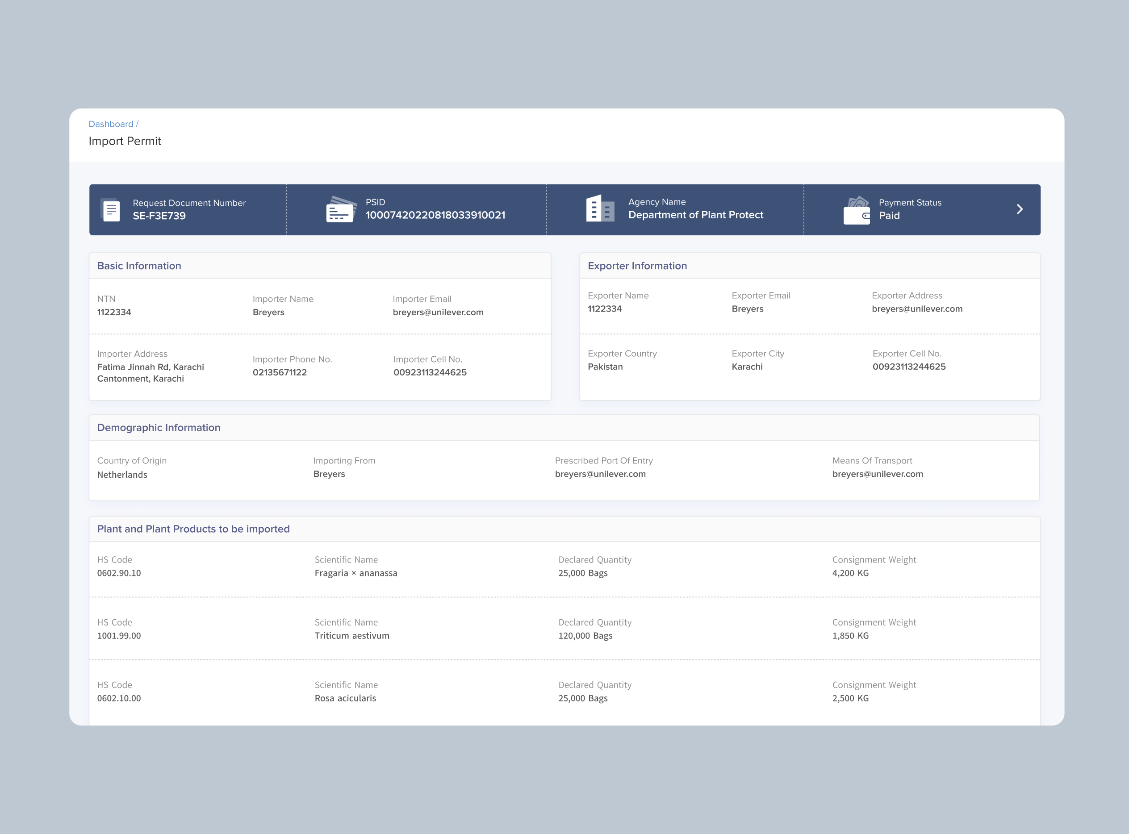Click the SE-F3E739 request document number
This screenshot has height=834, width=1129.
click(x=159, y=216)
